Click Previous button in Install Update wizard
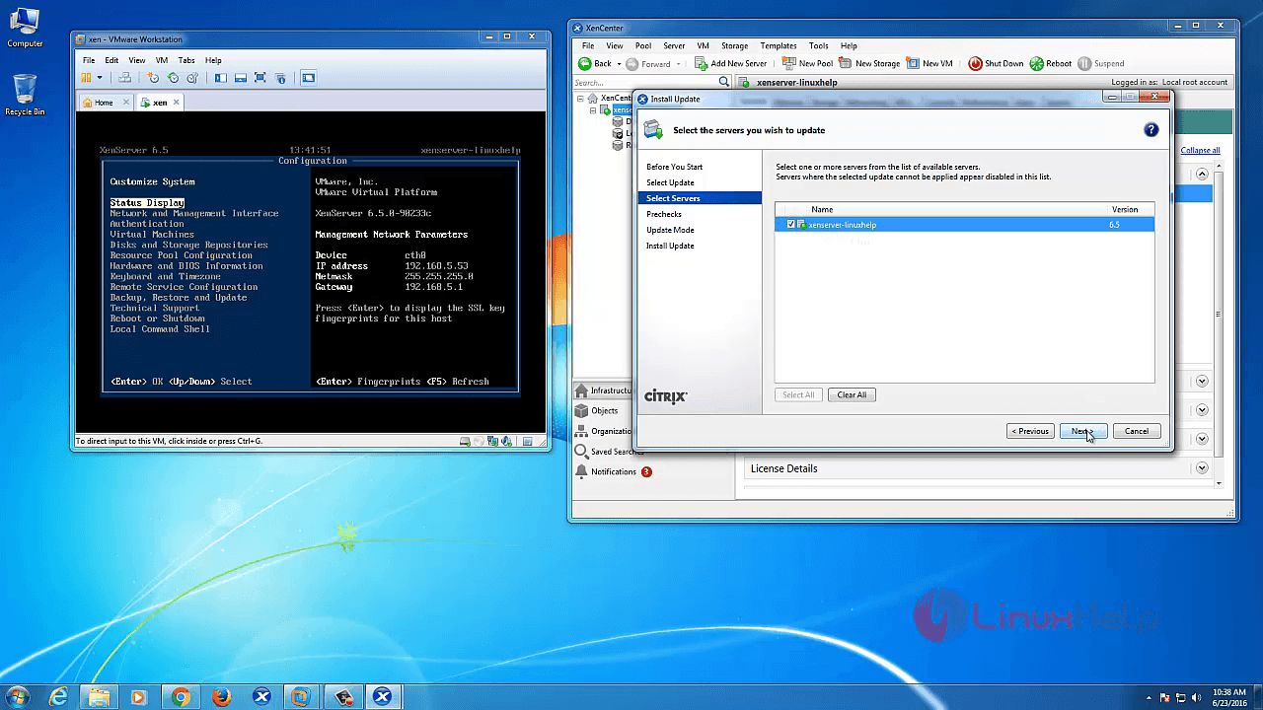 1030,431
